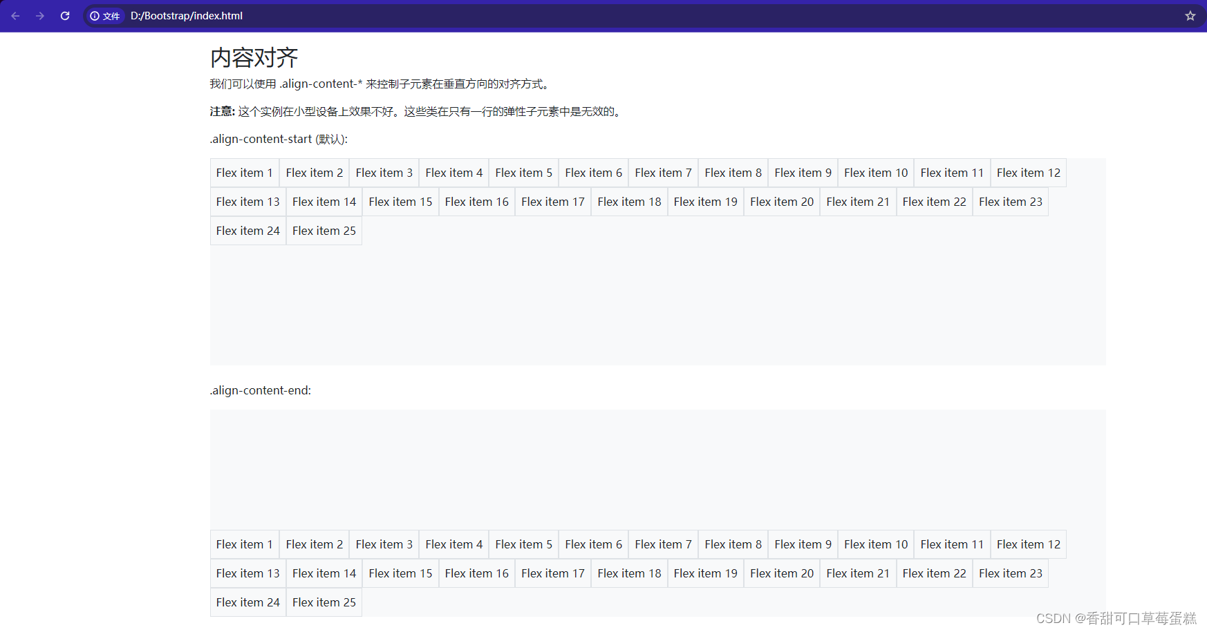This screenshot has height=632, width=1207.
Task: Open the 文件 site information badge
Action: (x=104, y=16)
